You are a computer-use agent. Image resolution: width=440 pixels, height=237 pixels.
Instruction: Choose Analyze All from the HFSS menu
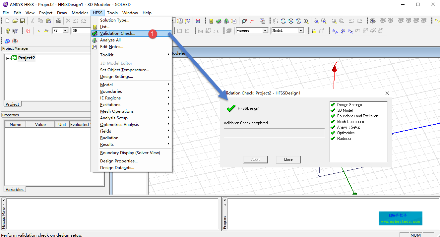pos(110,40)
